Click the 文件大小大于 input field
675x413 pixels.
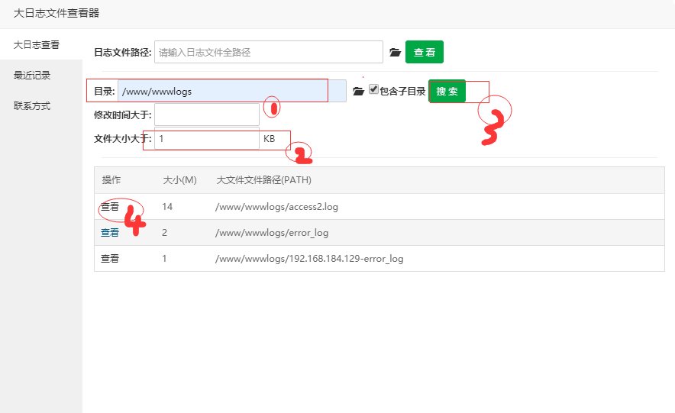click(206, 139)
